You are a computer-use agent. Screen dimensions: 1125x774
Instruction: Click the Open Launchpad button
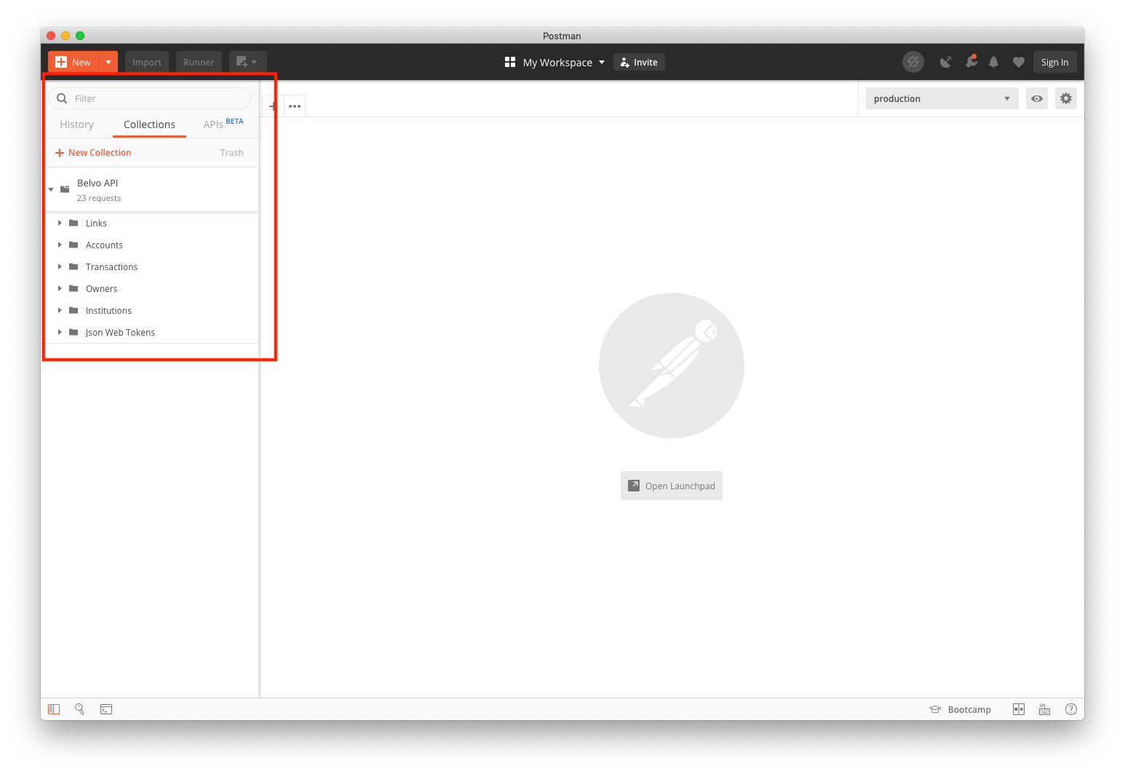point(672,486)
